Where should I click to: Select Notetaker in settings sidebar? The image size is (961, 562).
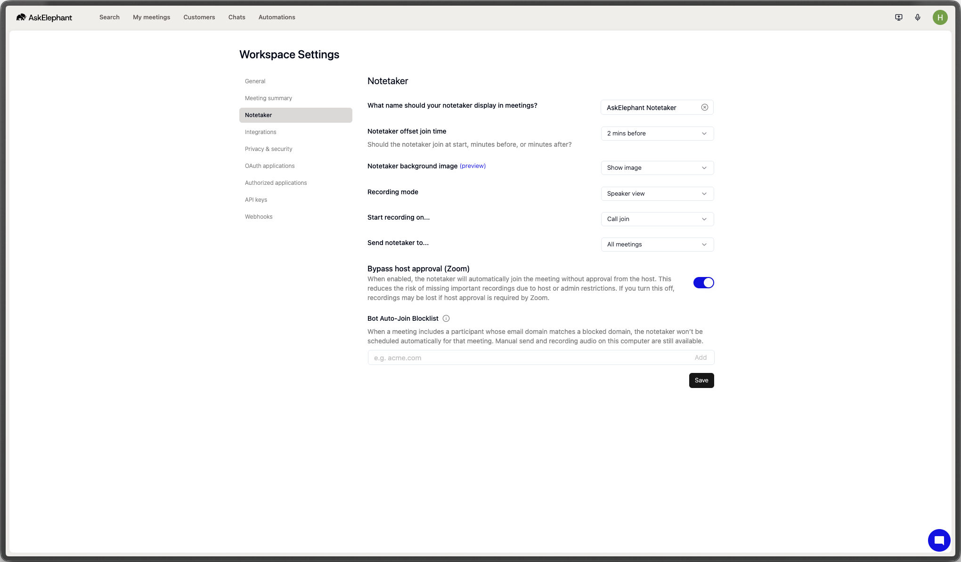tap(296, 115)
